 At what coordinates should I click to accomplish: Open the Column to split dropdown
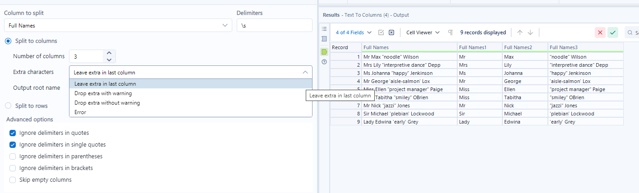pyautogui.click(x=118, y=26)
